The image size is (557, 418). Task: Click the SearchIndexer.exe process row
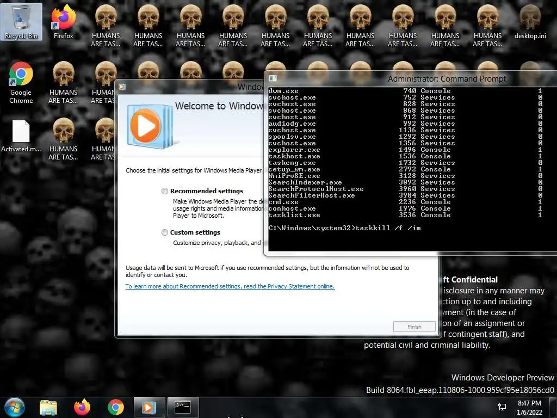pos(405,183)
